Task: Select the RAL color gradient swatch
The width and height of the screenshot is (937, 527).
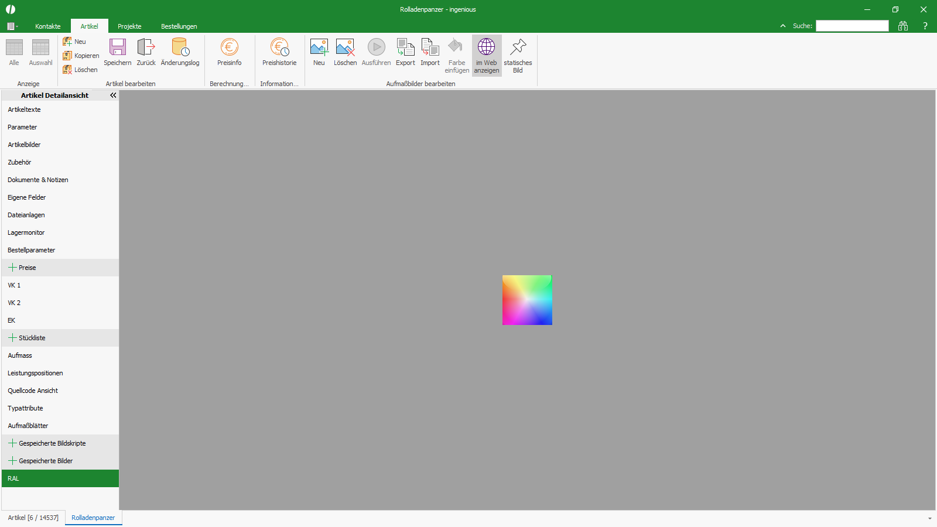Action: tap(527, 300)
